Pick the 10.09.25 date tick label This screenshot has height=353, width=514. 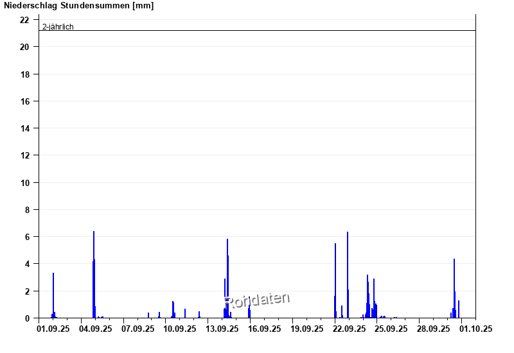point(180,329)
